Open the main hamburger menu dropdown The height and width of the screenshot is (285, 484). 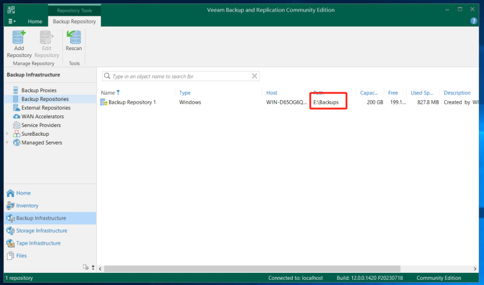(12, 22)
